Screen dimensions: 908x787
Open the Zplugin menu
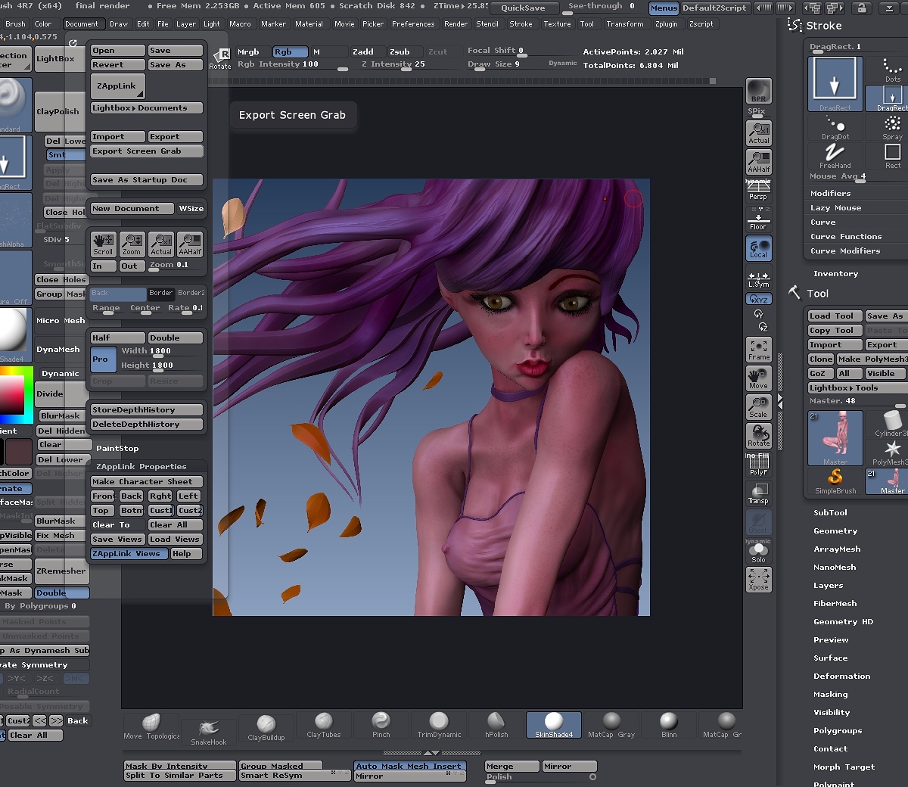667,23
